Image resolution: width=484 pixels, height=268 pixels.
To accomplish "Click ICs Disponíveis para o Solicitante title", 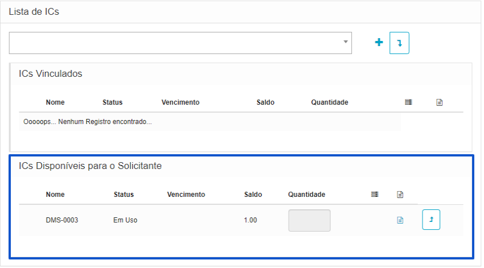I will [90, 166].
